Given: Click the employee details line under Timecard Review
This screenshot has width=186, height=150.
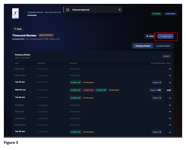Looking at the screenshot, I should point(36,39).
